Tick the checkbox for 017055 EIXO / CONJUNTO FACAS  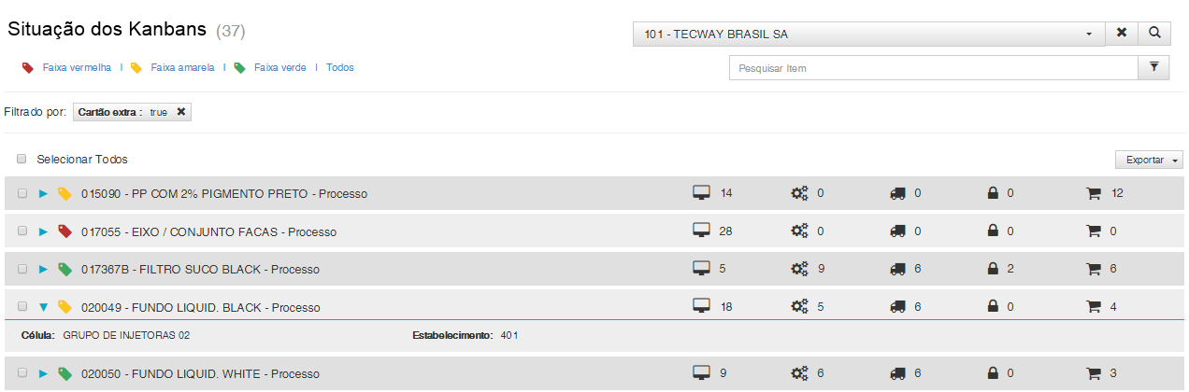tap(21, 231)
